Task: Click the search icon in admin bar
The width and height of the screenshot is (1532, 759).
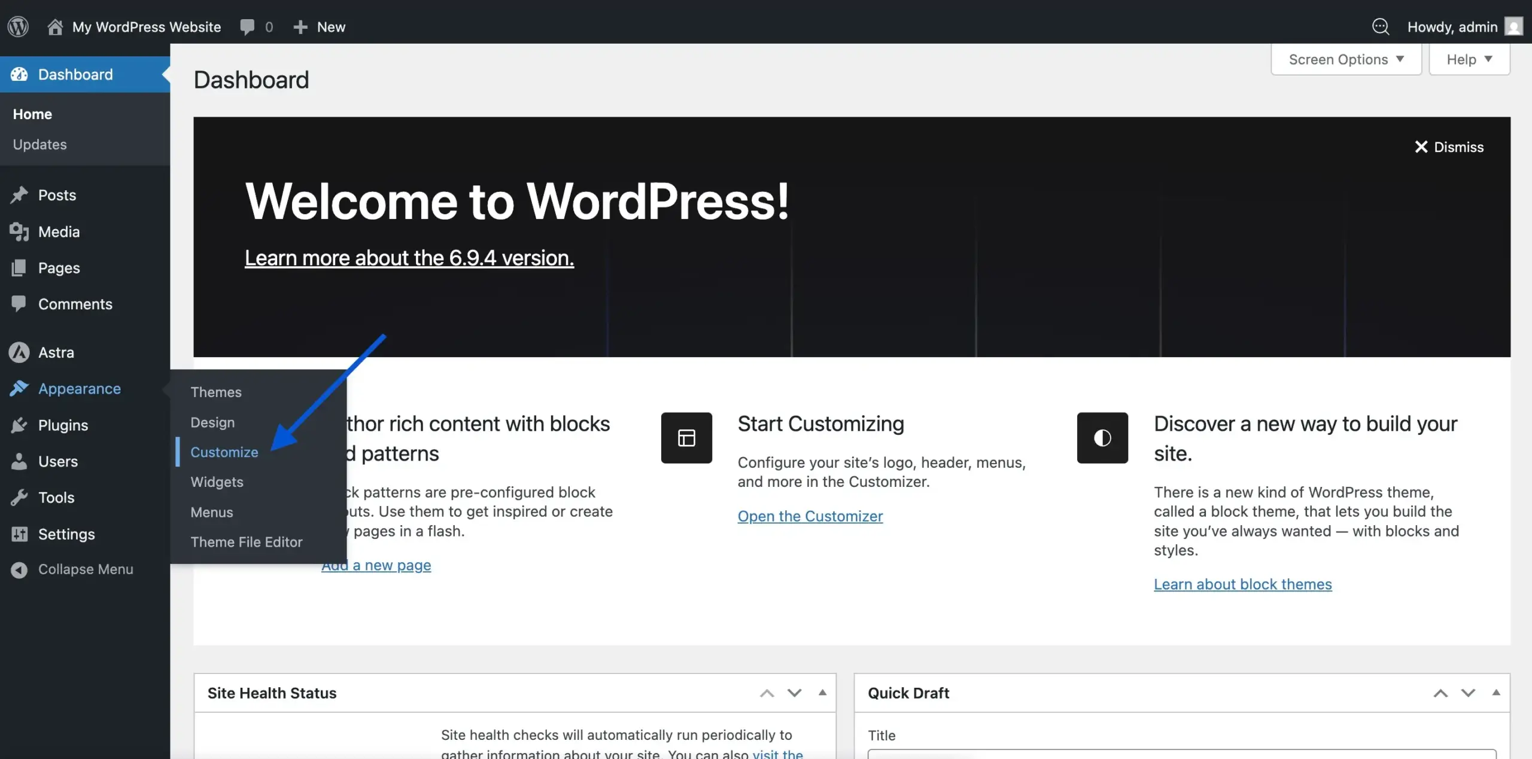Action: (x=1381, y=27)
